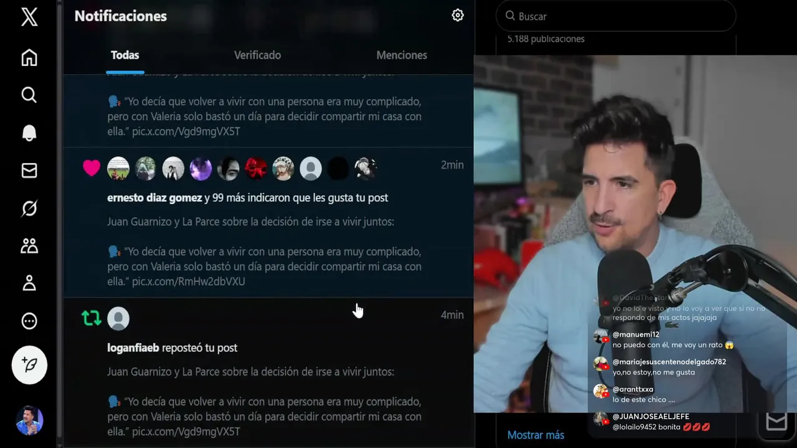Image resolution: width=797 pixels, height=448 pixels.
Task: Open Communities people icon
Action: [29, 246]
